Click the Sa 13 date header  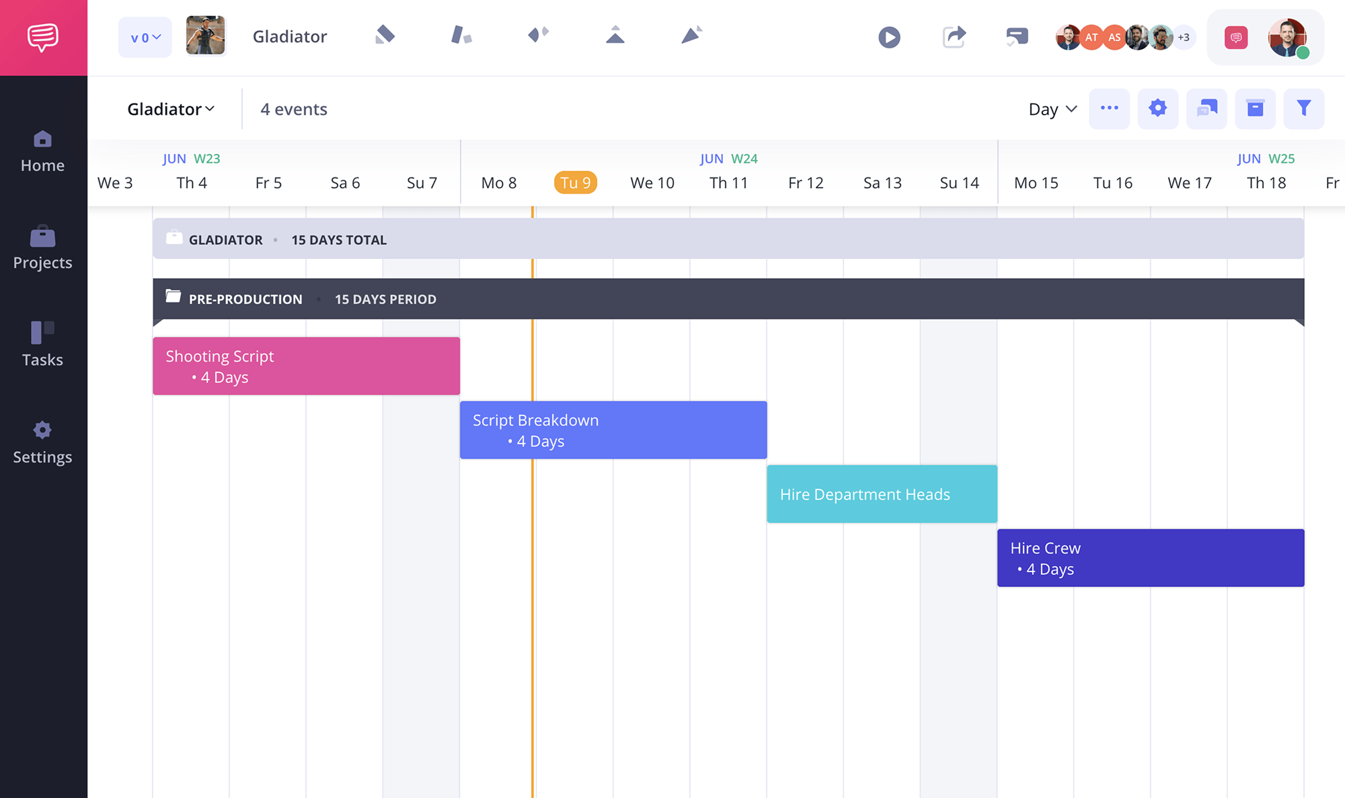[x=882, y=183]
